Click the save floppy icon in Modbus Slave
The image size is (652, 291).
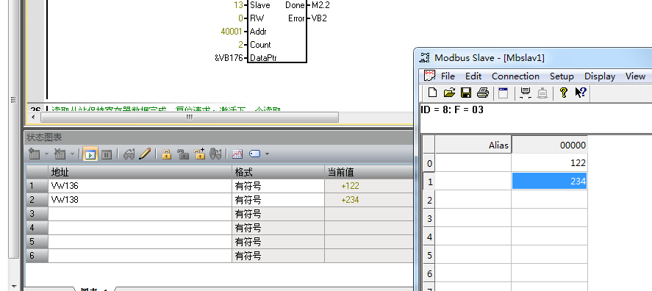tap(466, 93)
